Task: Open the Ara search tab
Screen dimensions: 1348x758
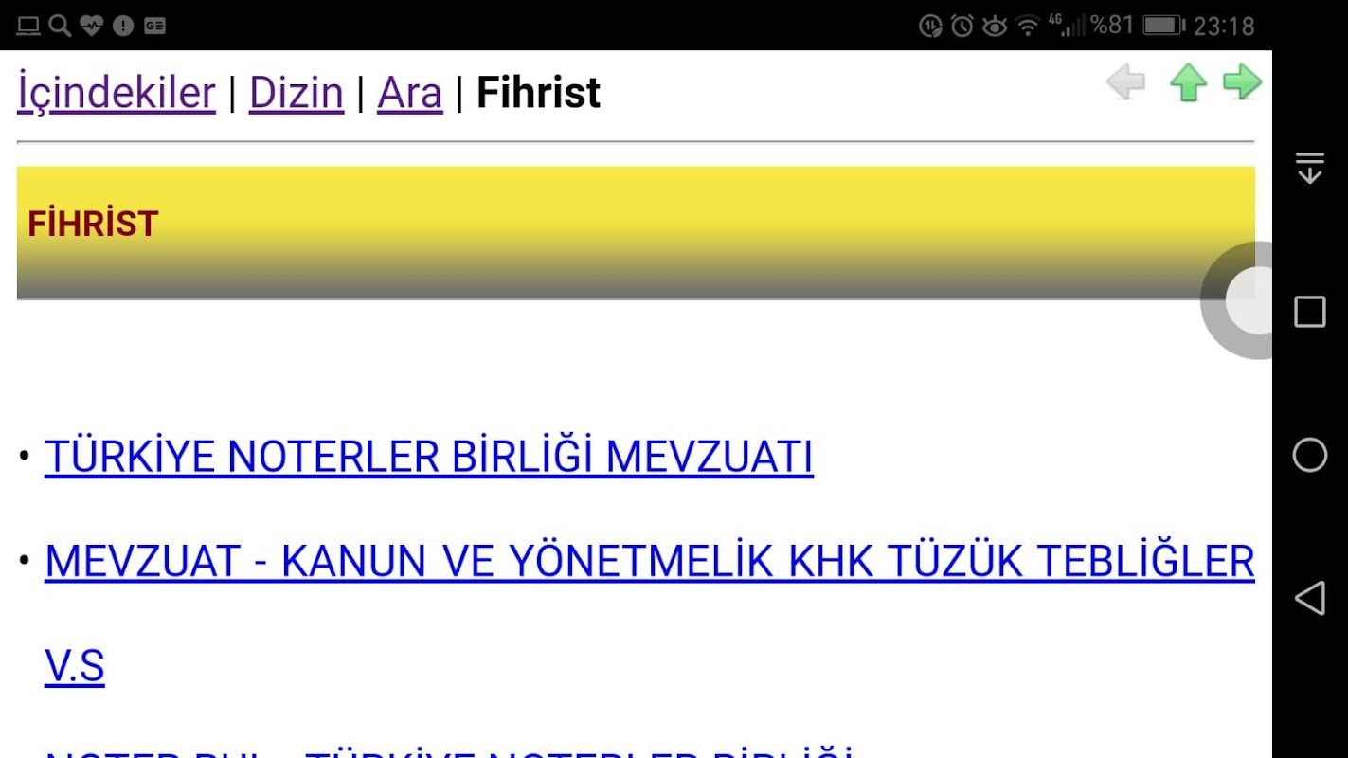Action: point(410,93)
